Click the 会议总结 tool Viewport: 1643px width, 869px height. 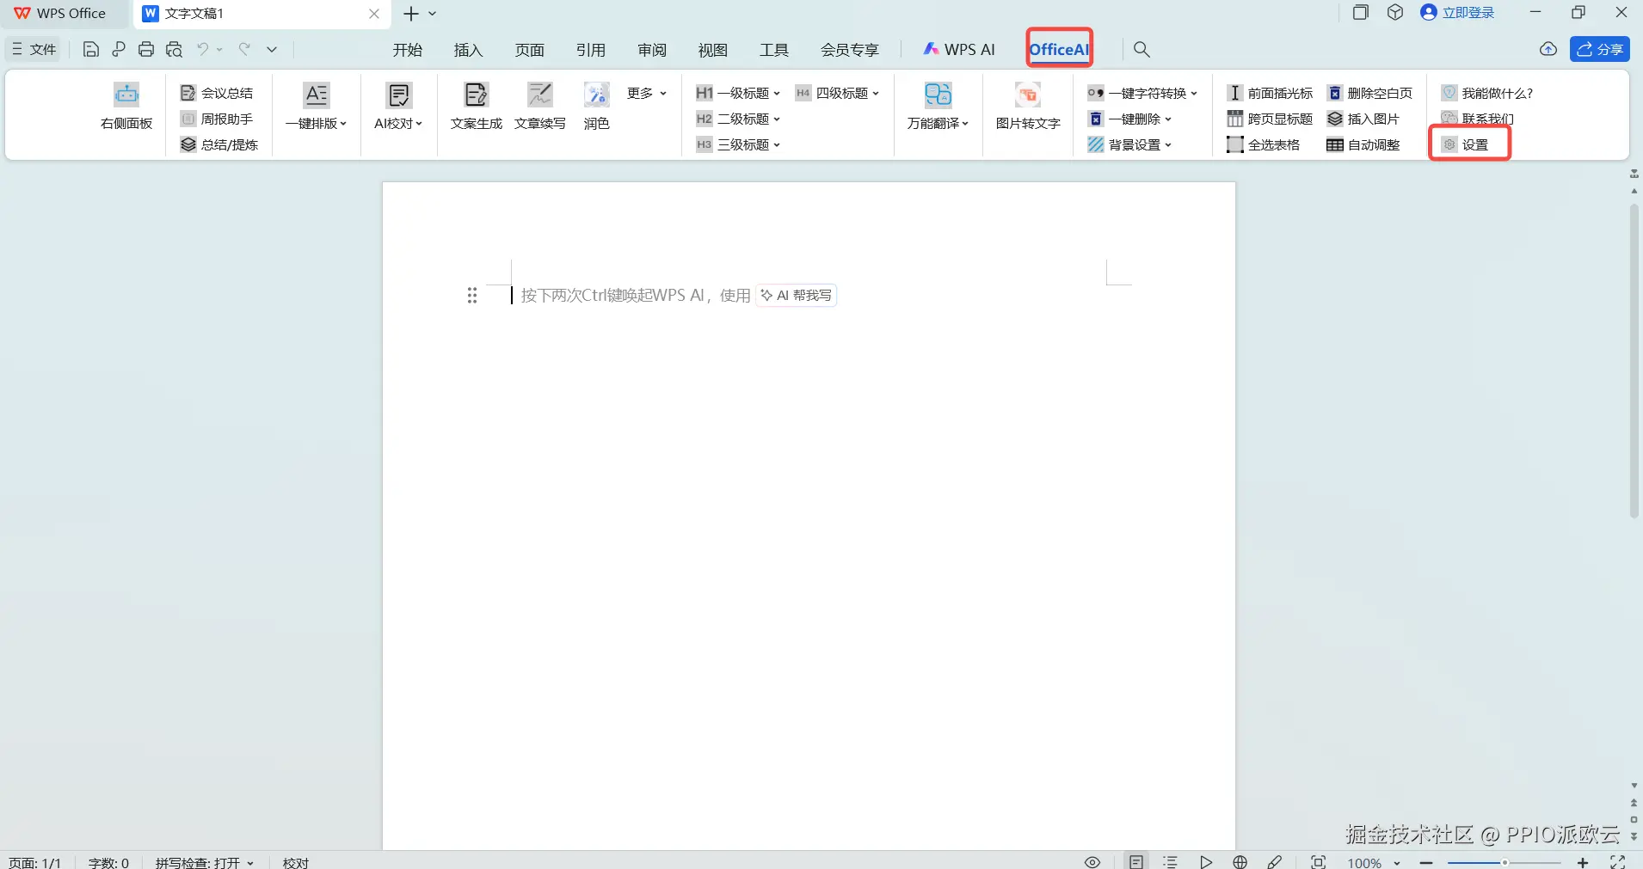tap(217, 93)
